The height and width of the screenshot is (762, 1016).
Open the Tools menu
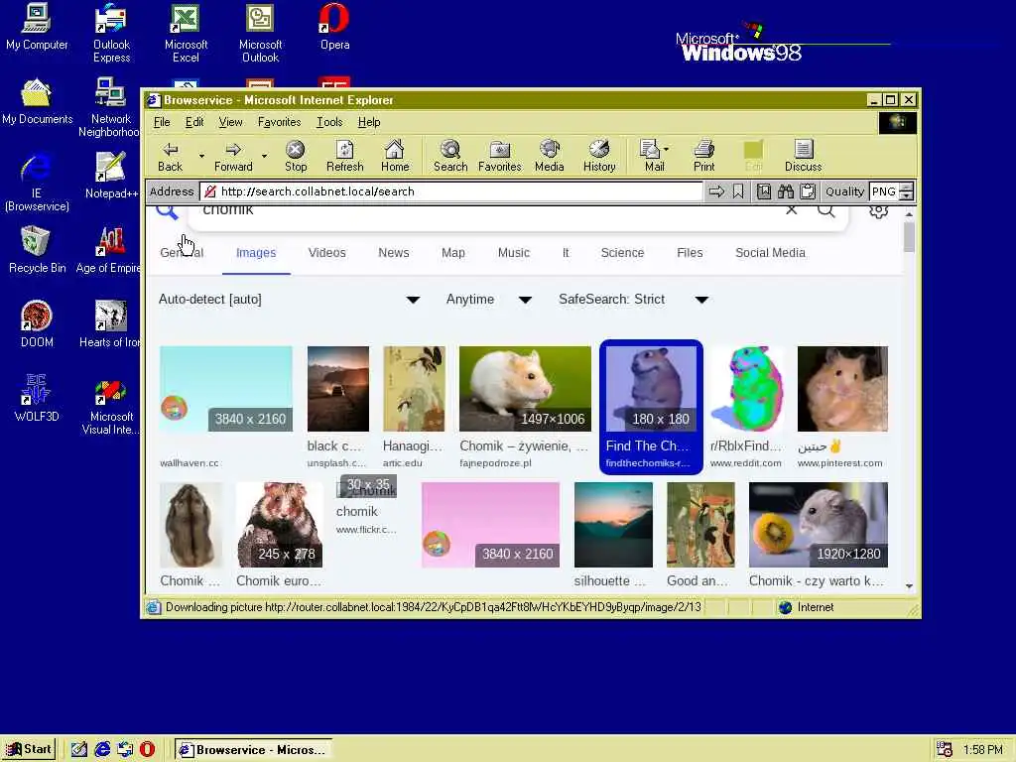pos(329,122)
